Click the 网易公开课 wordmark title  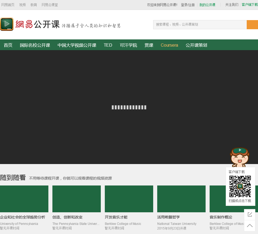(37, 24)
